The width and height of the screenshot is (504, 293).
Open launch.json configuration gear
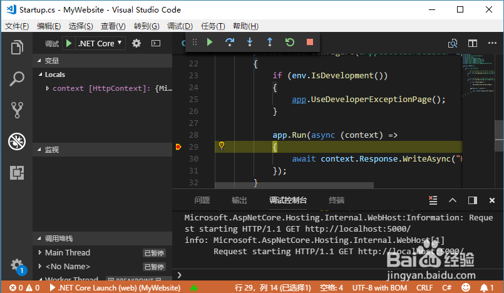[136, 43]
